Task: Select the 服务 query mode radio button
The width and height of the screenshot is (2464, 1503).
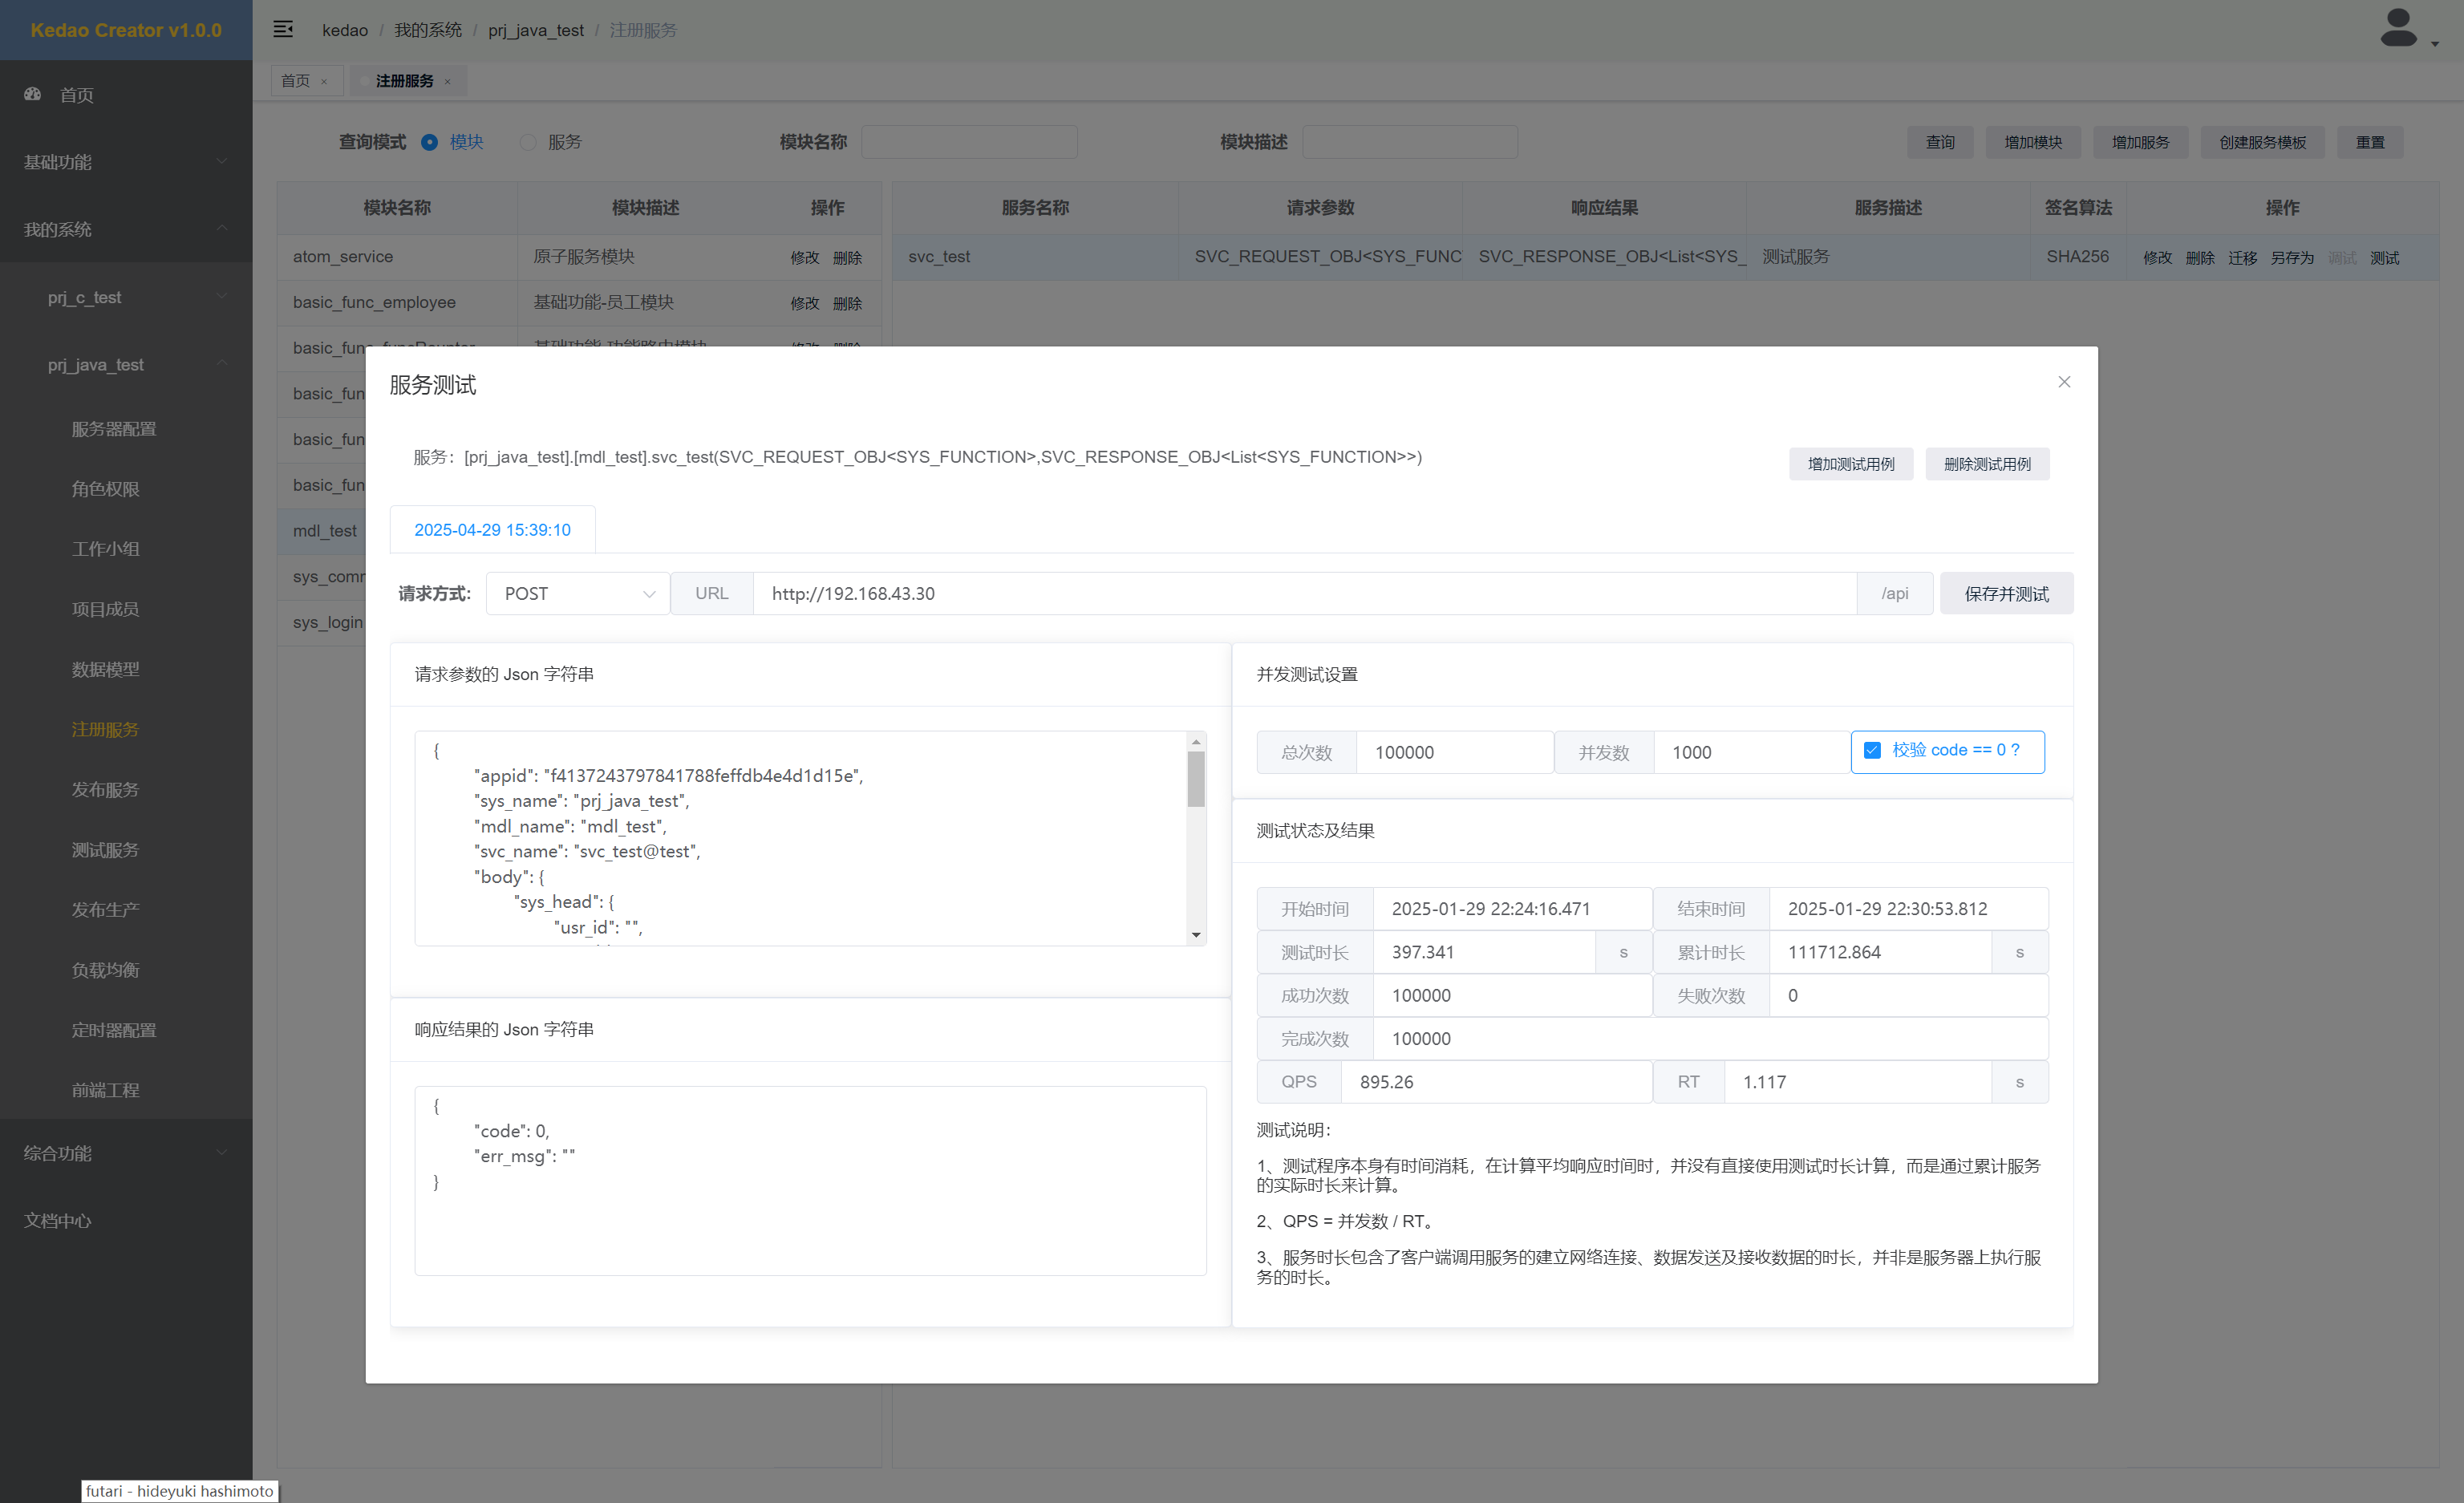Action: pos(528,142)
